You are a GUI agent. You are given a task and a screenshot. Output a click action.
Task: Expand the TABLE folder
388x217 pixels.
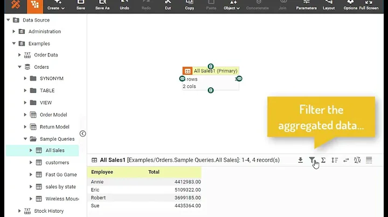(x=25, y=90)
